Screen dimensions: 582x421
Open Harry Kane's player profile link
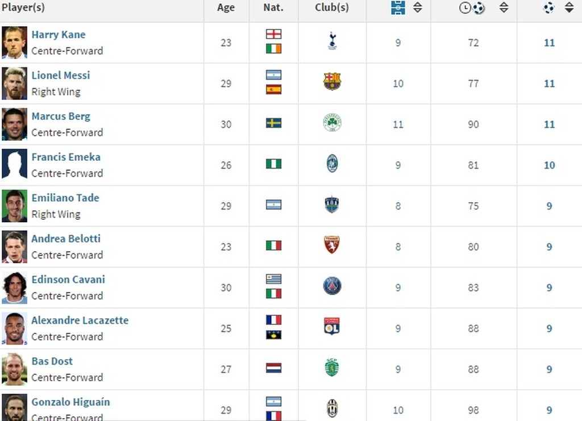coord(59,35)
